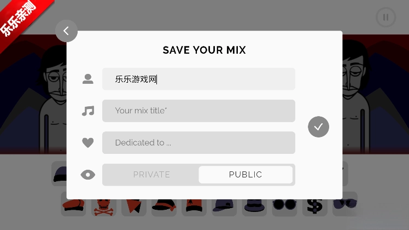Select the PUBLIC visibility option
Image resolution: width=409 pixels, height=230 pixels.
[246, 175]
